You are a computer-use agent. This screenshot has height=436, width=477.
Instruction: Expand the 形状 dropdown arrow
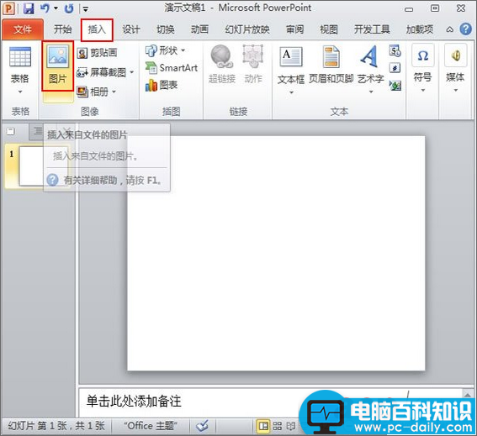(x=183, y=50)
